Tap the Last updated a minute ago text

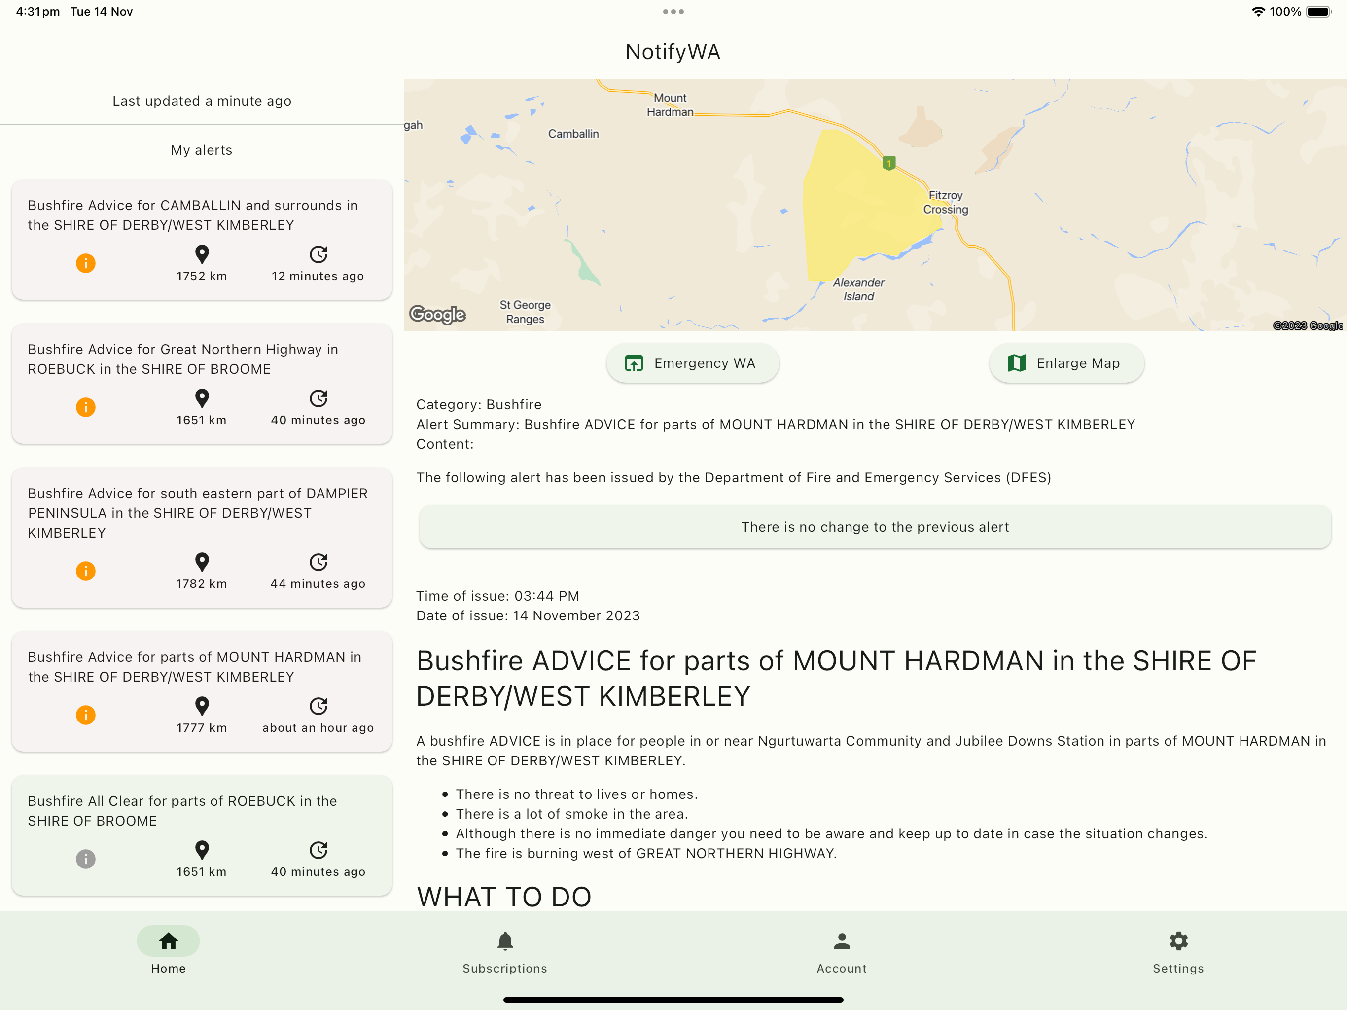(x=202, y=101)
